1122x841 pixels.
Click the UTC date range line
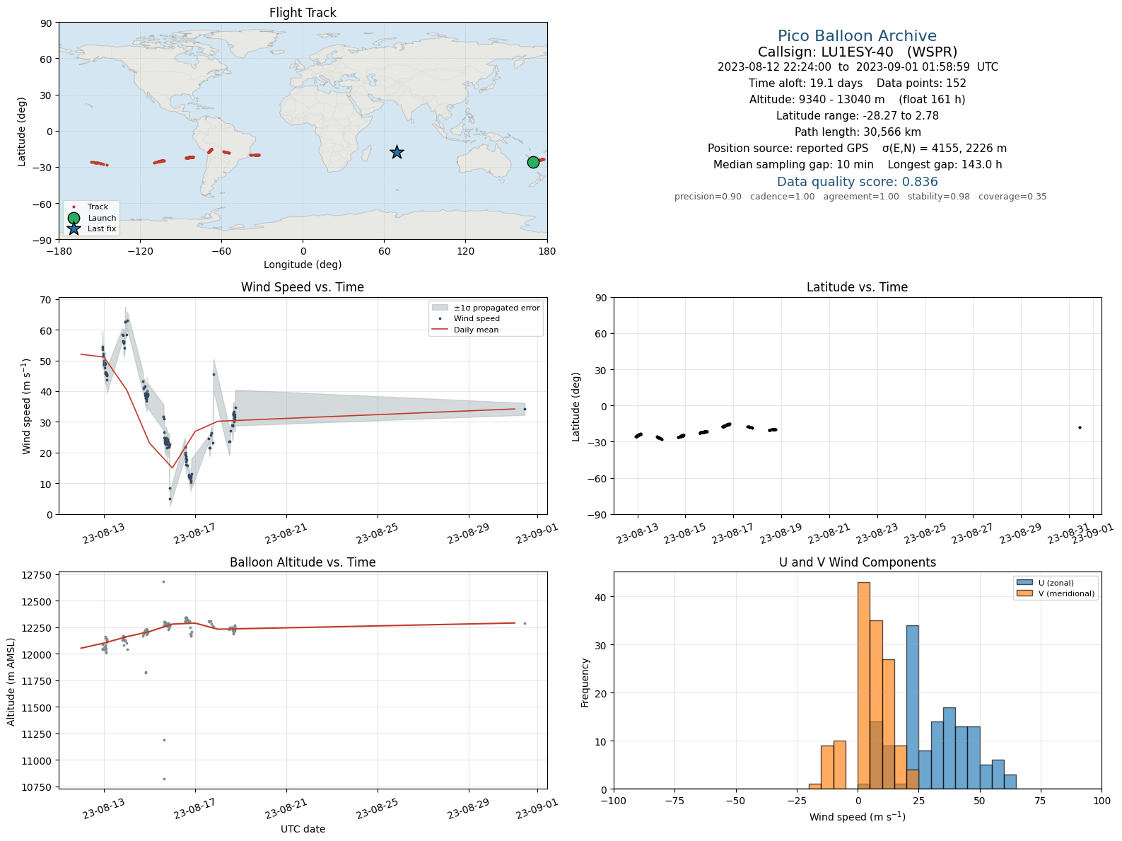click(858, 67)
